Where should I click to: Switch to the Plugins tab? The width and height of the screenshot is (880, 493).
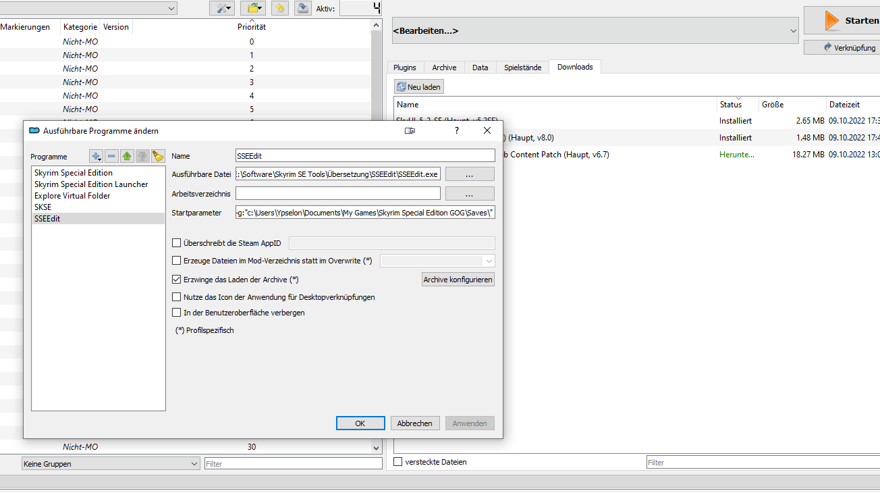pyautogui.click(x=405, y=68)
